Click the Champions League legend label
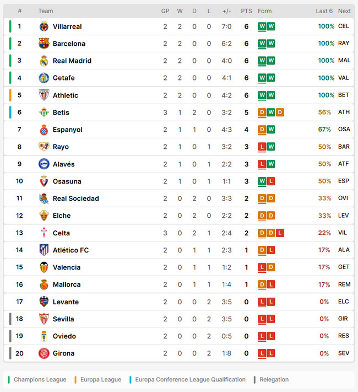The image size is (358, 392). [40, 379]
